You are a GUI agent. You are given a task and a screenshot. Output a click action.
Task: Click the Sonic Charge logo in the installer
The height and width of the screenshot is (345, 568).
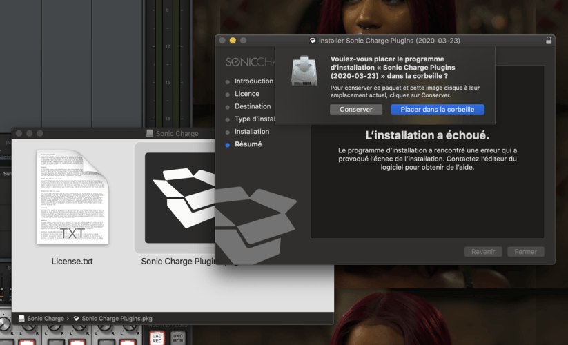[x=250, y=62]
